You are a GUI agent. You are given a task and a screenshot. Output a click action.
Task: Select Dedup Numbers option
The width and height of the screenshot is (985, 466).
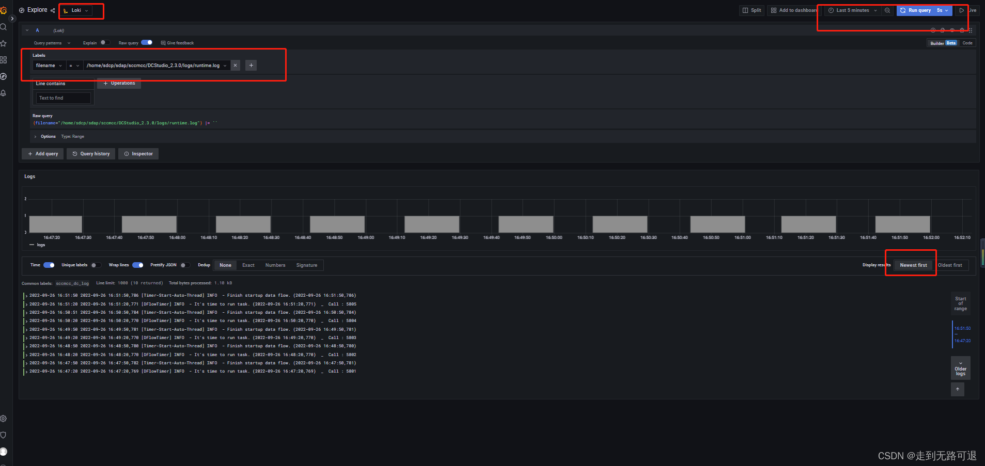[x=275, y=265]
